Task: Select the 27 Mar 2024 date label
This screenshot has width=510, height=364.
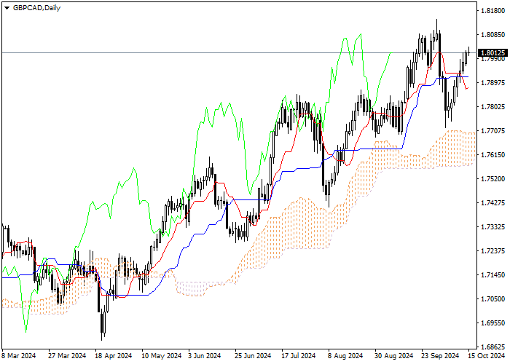Action: (67, 356)
